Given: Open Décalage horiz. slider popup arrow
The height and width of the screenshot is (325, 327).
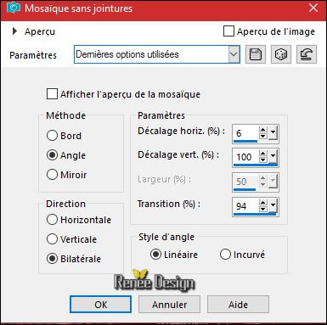Looking at the screenshot, I should 273,132.
